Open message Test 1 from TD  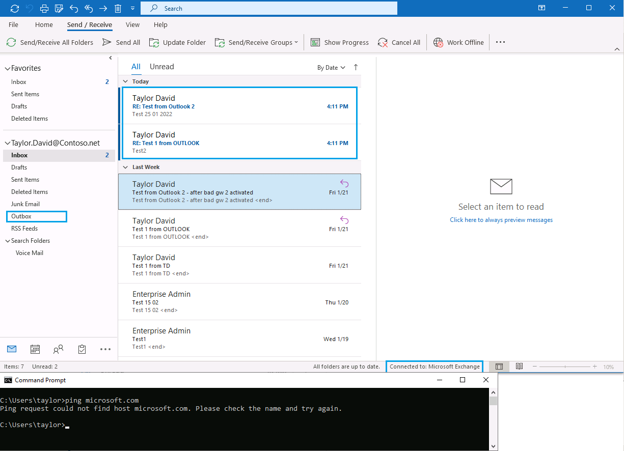[240, 265]
